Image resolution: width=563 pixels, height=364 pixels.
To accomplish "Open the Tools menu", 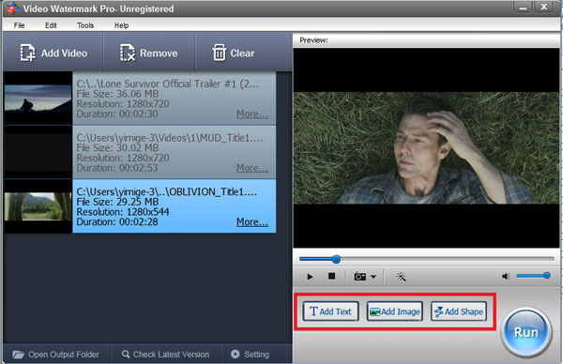I will pos(85,25).
